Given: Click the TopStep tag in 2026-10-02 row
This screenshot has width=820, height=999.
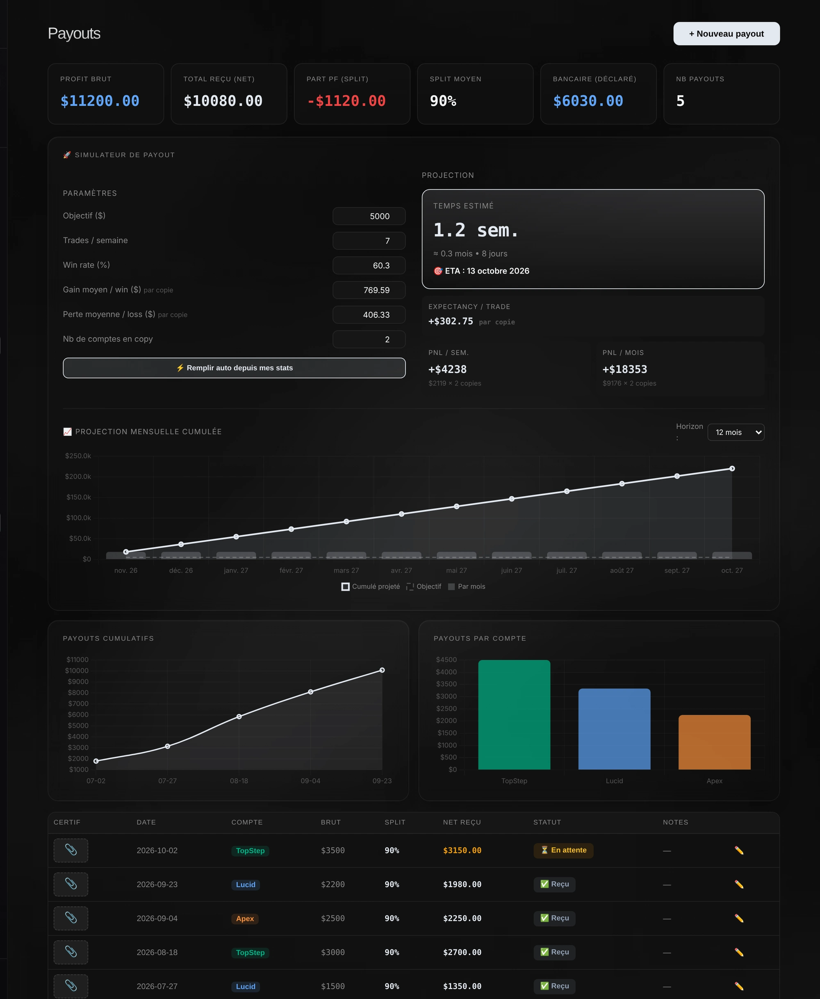Looking at the screenshot, I should click(x=250, y=851).
